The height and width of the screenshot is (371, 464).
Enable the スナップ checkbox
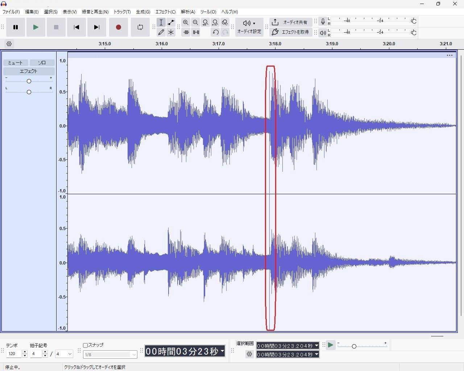86,345
